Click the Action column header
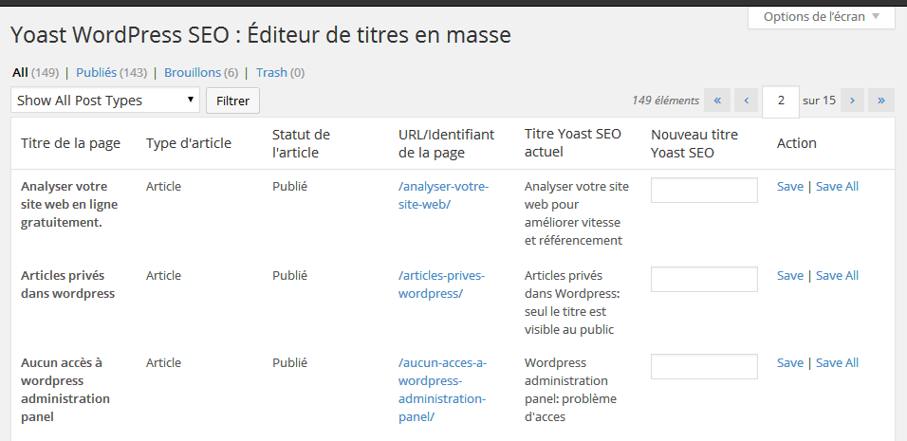The height and width of the screenshot is (441, 907). [797, 143]
